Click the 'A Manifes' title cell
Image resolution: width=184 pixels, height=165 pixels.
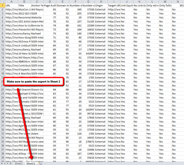24,74
